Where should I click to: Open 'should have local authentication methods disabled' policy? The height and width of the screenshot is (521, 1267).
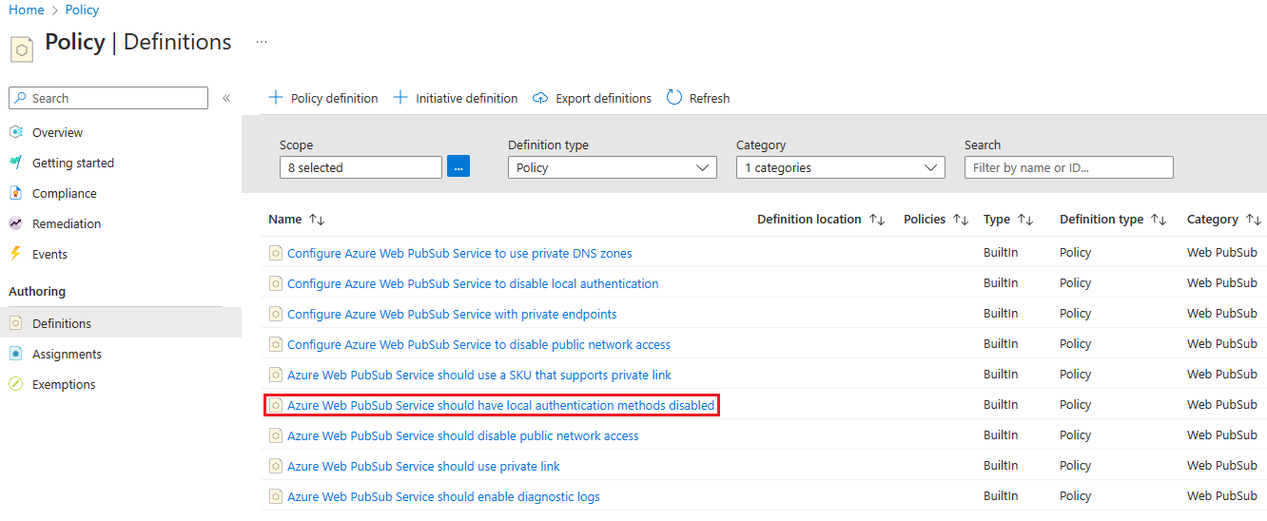point(500,405)
